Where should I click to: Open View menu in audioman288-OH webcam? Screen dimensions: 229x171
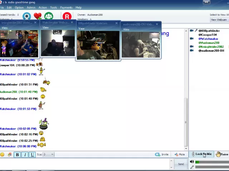[x=126, y=30]
